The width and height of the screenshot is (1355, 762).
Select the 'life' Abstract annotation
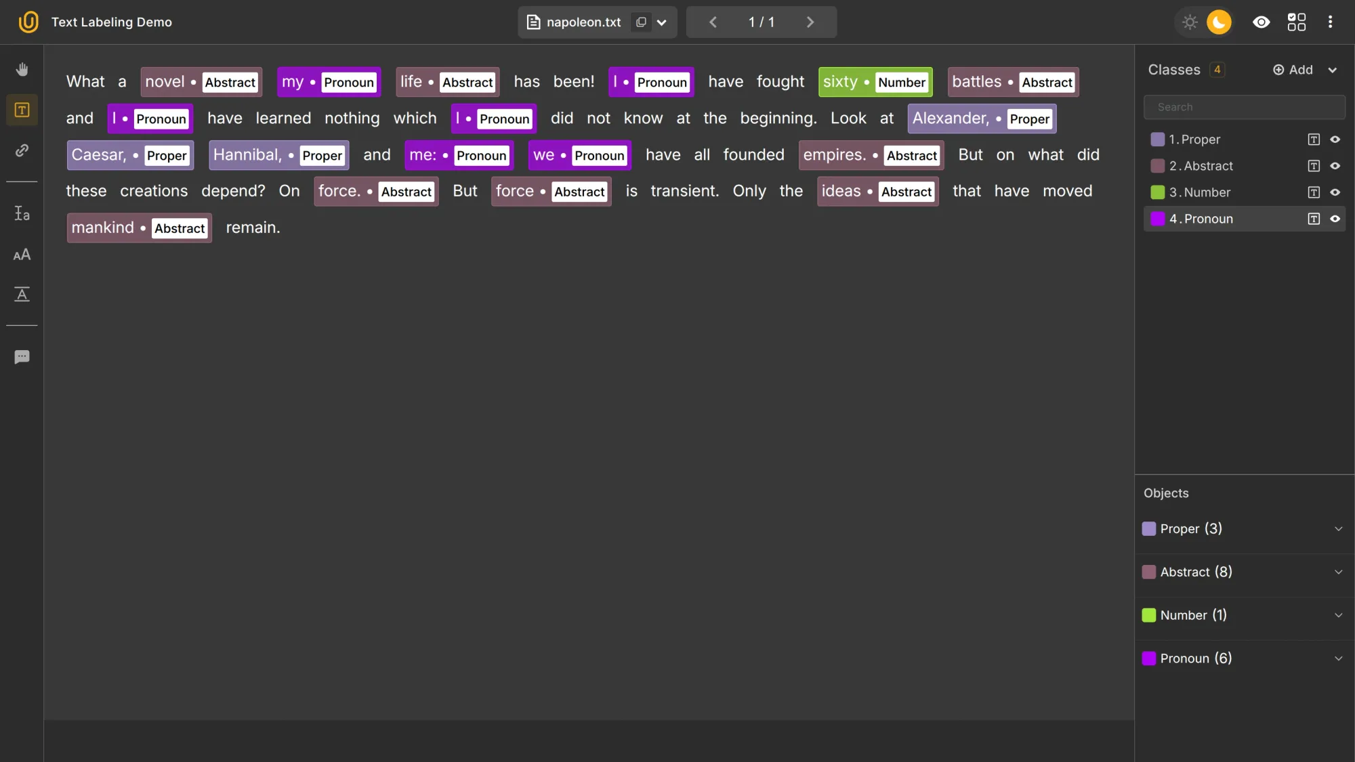pos(447,82)
